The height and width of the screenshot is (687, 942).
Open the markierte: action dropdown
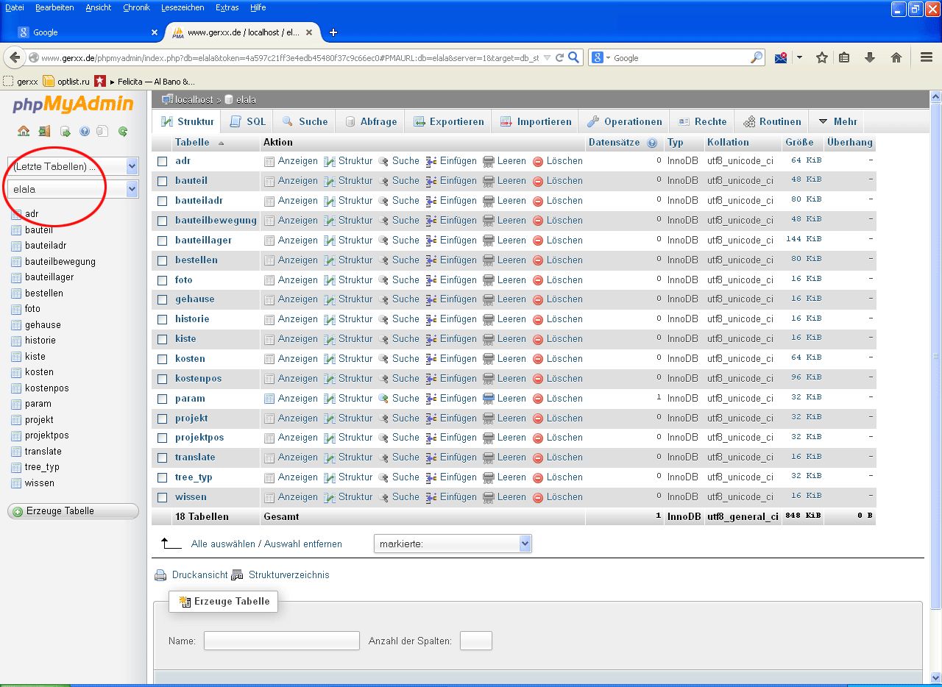point(453,544)
